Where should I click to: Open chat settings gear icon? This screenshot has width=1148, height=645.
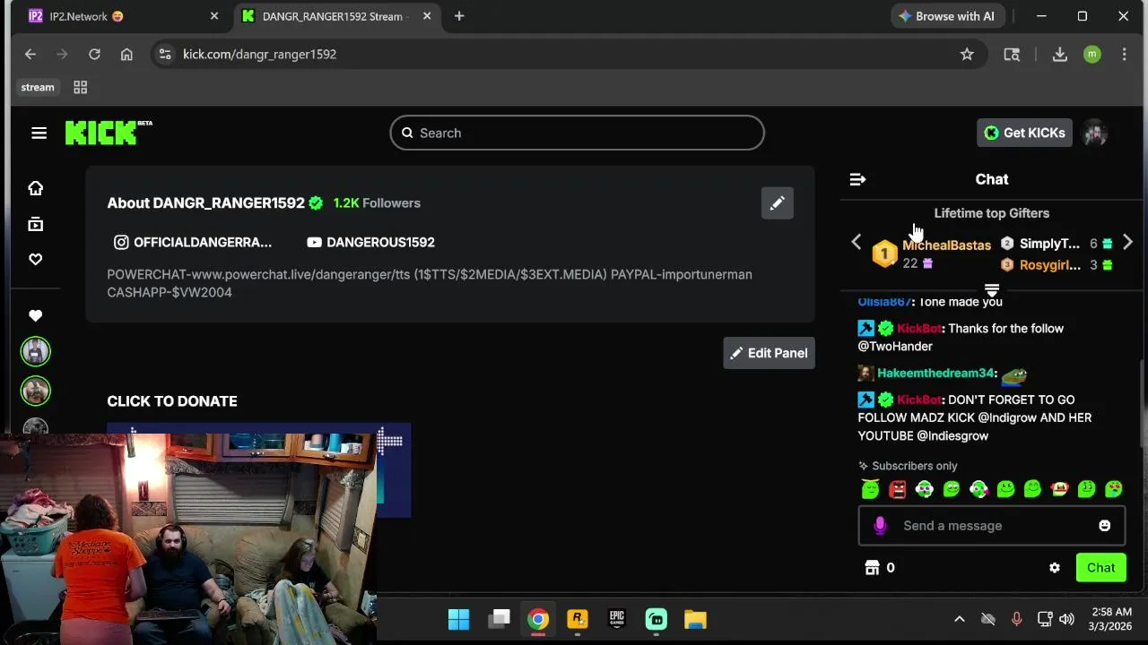coord(1055,568)
